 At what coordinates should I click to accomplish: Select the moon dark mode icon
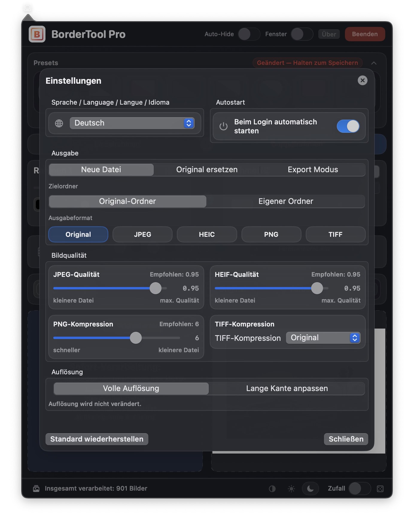click(310, 489)
